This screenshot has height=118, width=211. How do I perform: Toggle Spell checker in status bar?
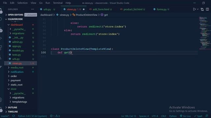pos(198,116)
